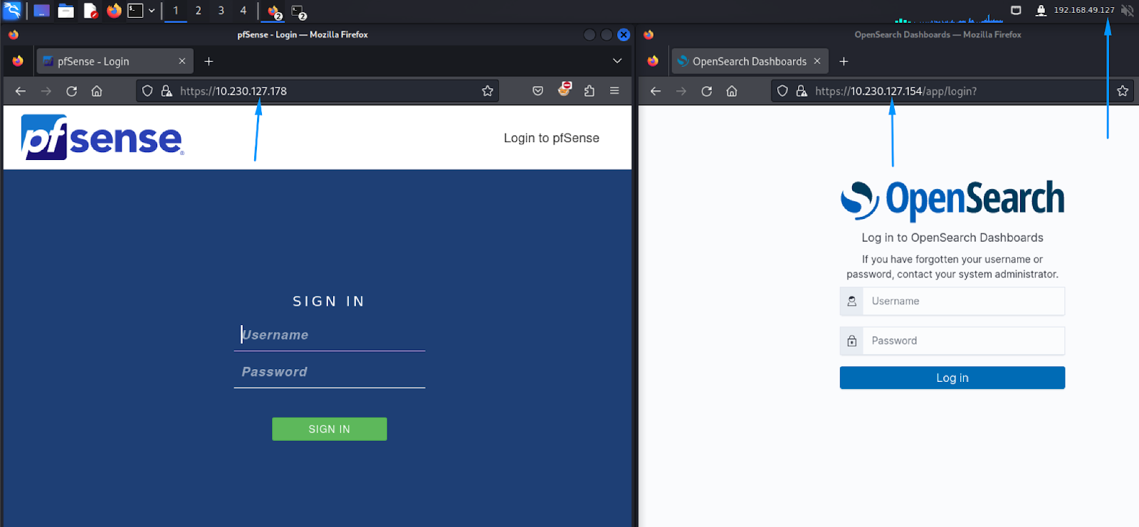Reload the pfSense page
The image size is (1139, 527).
pos(71,91)
